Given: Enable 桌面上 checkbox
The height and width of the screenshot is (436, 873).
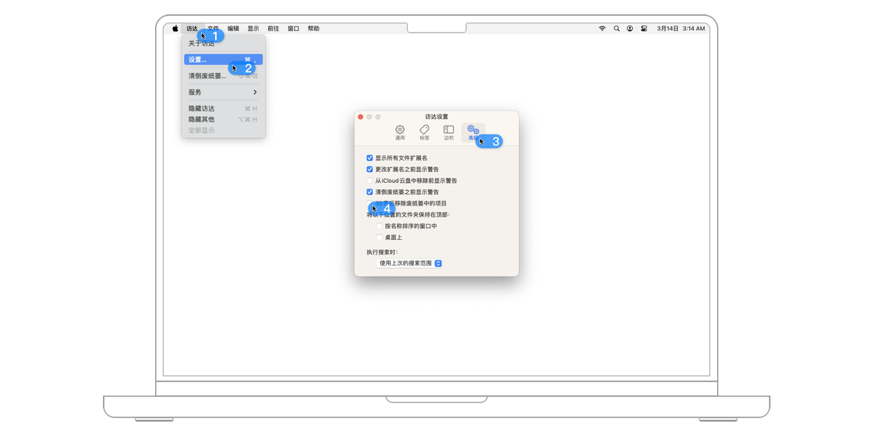Looking at the screenshot, I should 379,237.
